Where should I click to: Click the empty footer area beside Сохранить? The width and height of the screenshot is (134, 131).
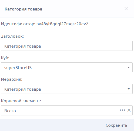pos(52,125)
